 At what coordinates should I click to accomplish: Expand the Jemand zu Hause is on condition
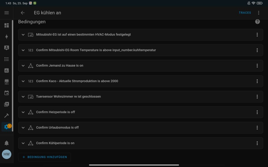coord(23,66)
